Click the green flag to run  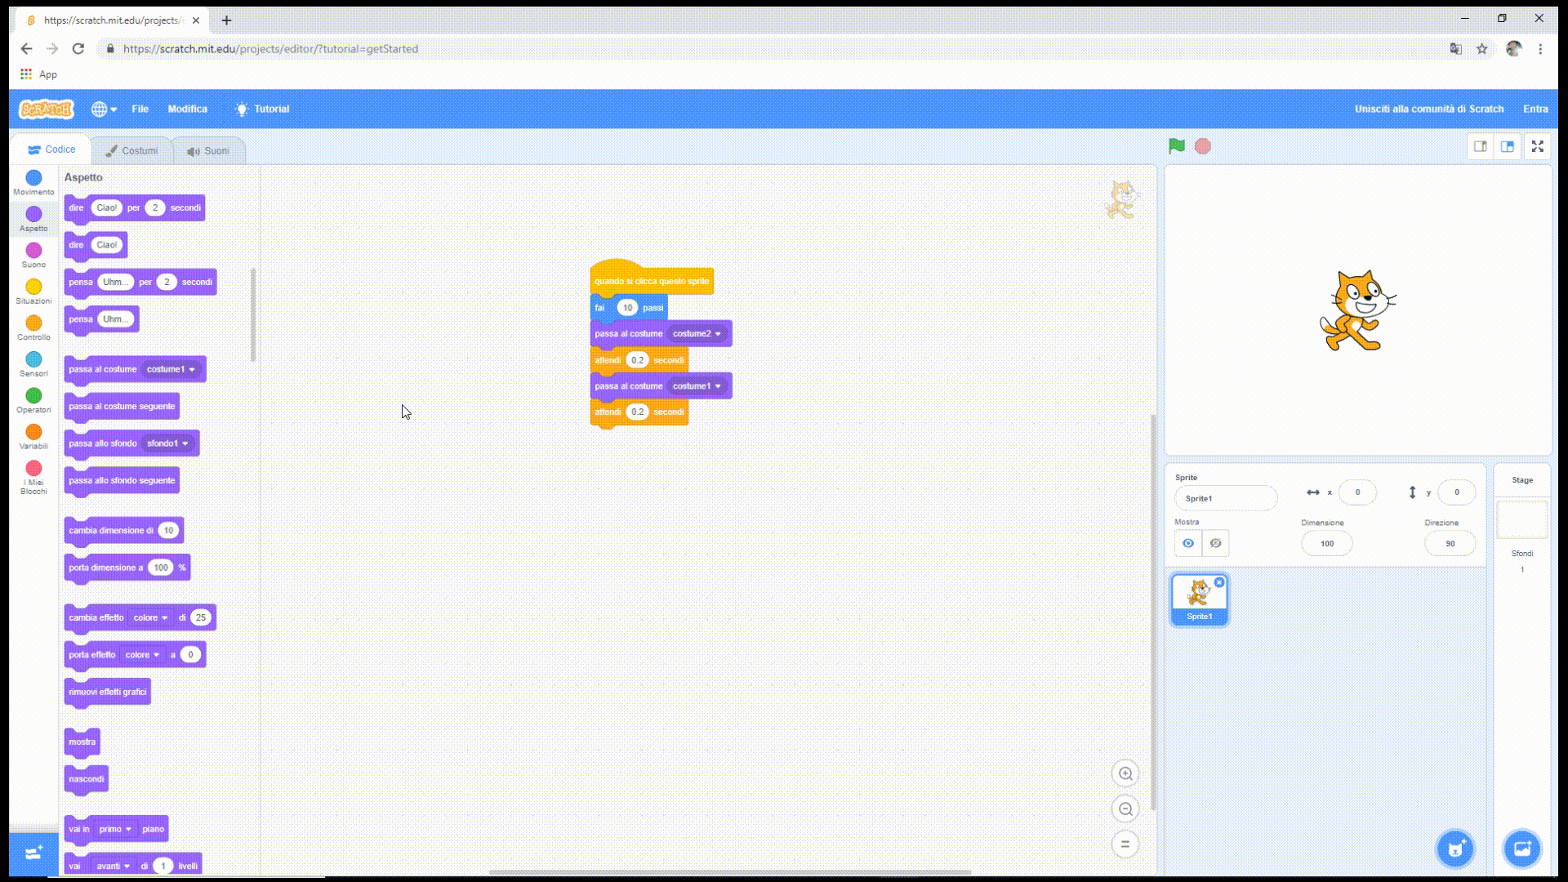[x=1176, y=146]
